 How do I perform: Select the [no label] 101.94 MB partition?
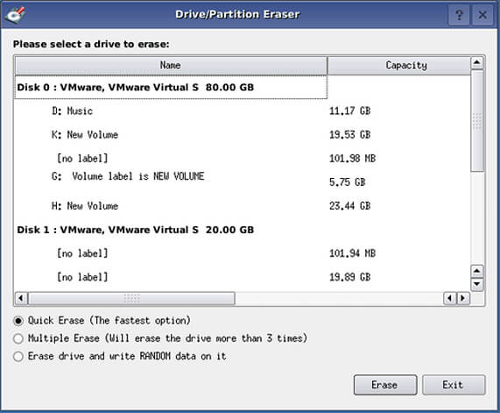pos(82,253)
